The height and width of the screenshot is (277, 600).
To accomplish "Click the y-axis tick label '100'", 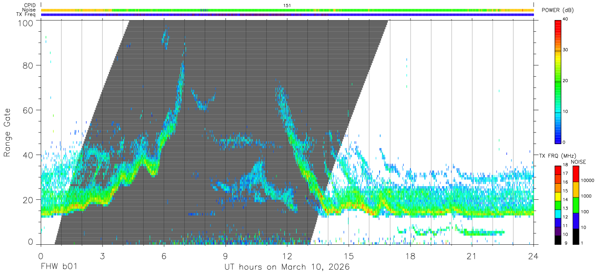I will tap(26, 22).
